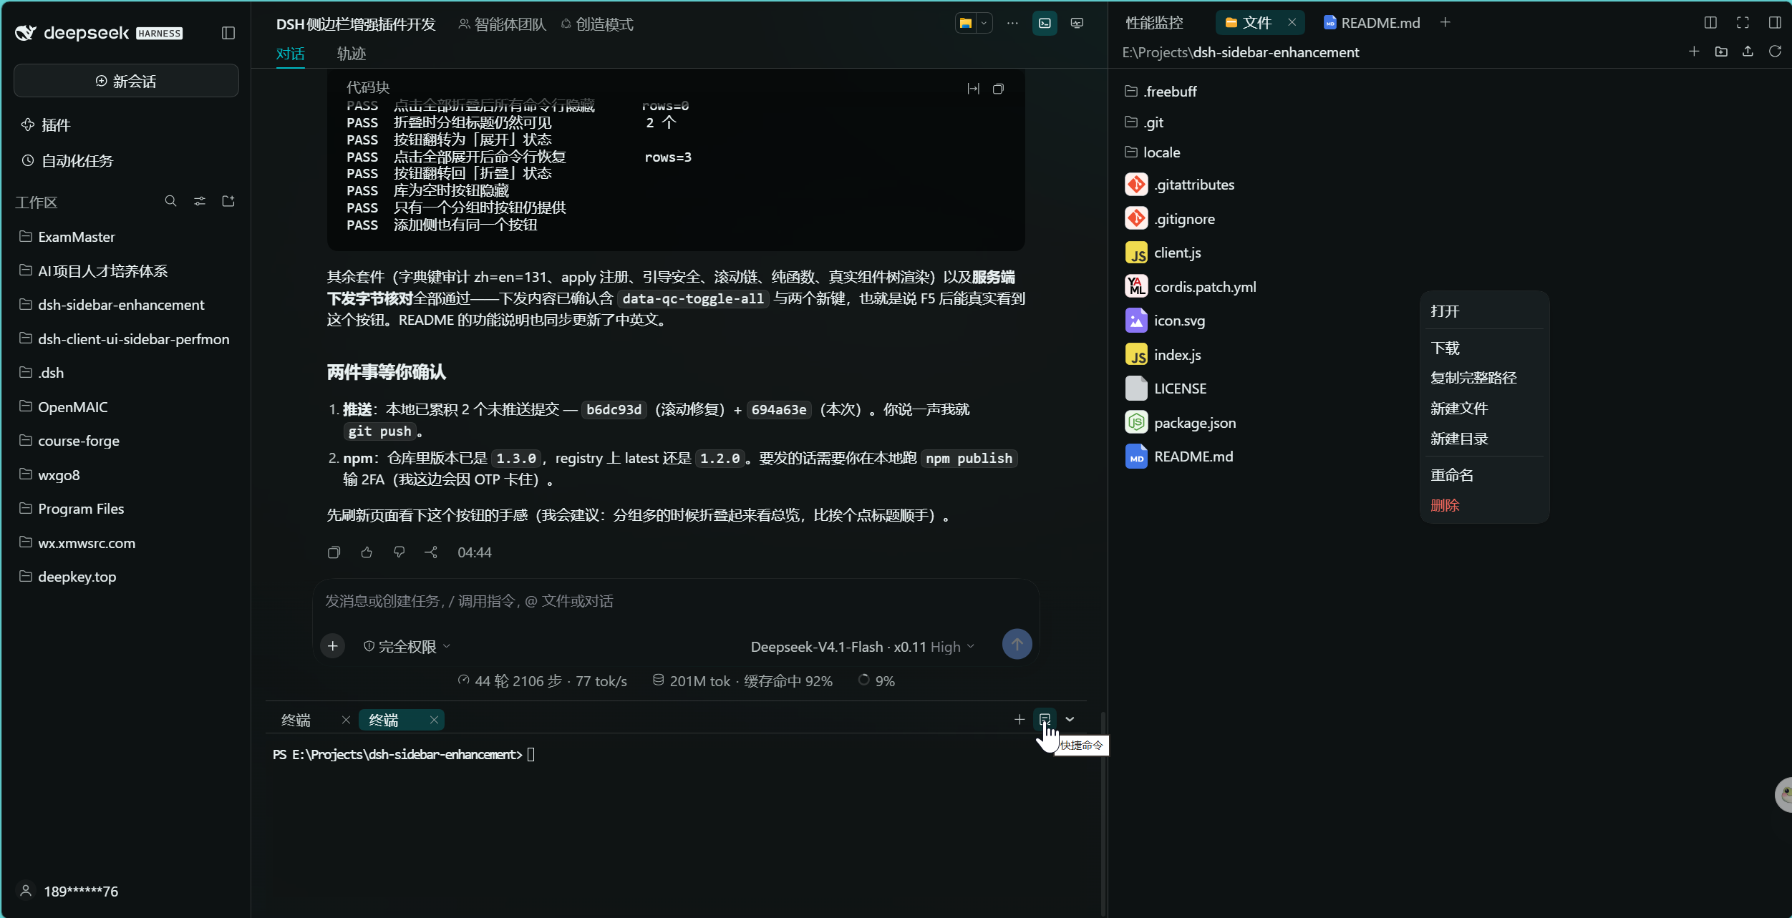Send the message with arrow button
This screenshot has width=1792, height=918.
pyautogui.click(x=1017, y=645)
